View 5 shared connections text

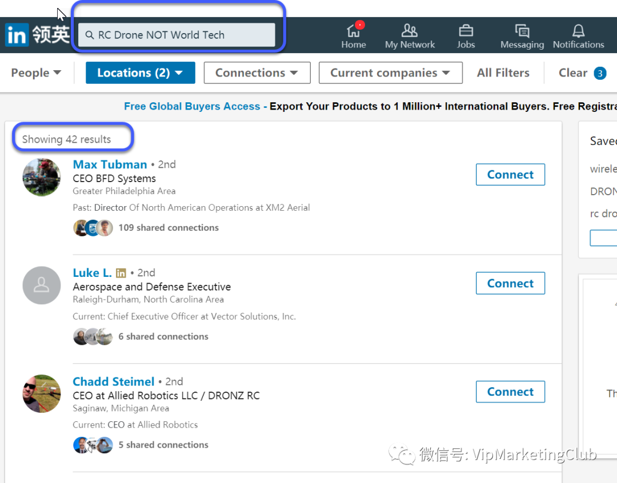coord(163,445)
